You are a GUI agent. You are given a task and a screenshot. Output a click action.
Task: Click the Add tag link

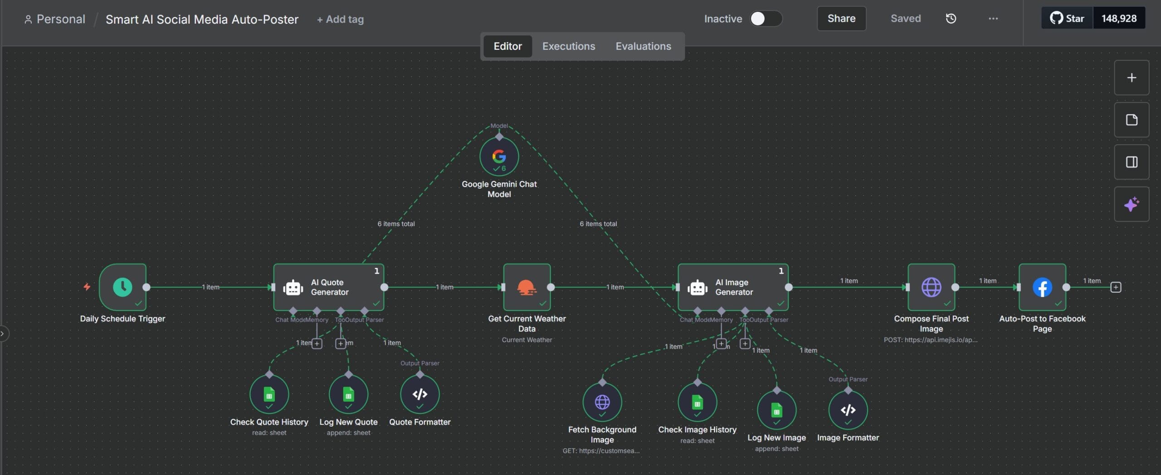340,19
